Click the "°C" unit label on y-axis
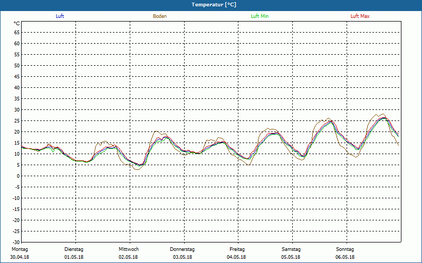Image resolution: width=422 pixels, height=263 pixels. 17,24
